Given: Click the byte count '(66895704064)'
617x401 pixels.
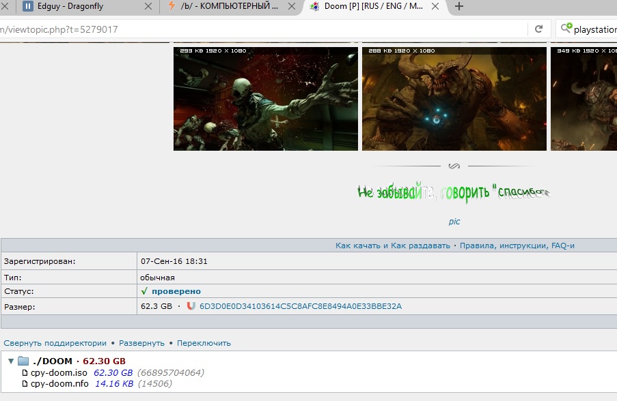Looking at the screenshot, I should pyautogui.click(x=171, y=373).
